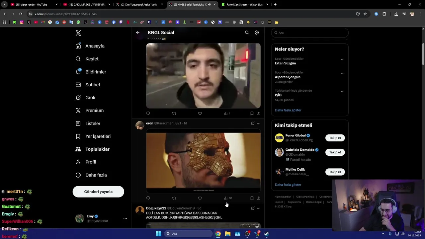Image resolution: width=425 pixels, height=239 pixels.
Task: Expand Daha fazla menu
Action: [x=91, y=175]
